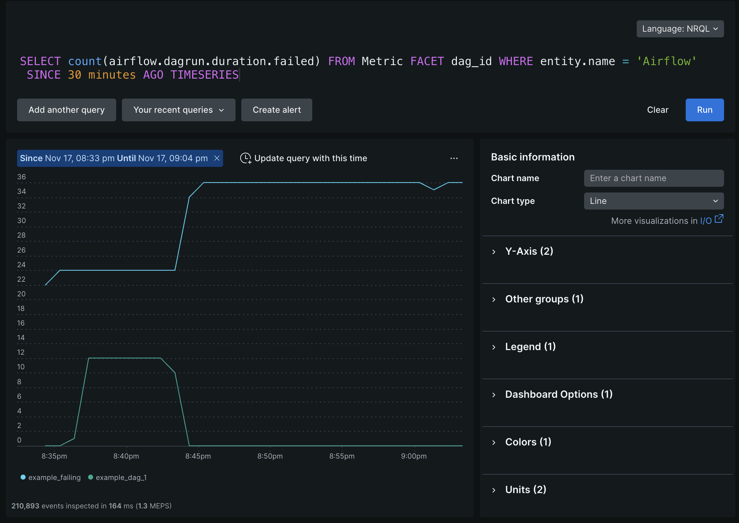The height and width of the screenshot is (523, 739).
Task: Click the Chart name input field
Action: pyautogui.click(x=654, y=178)
